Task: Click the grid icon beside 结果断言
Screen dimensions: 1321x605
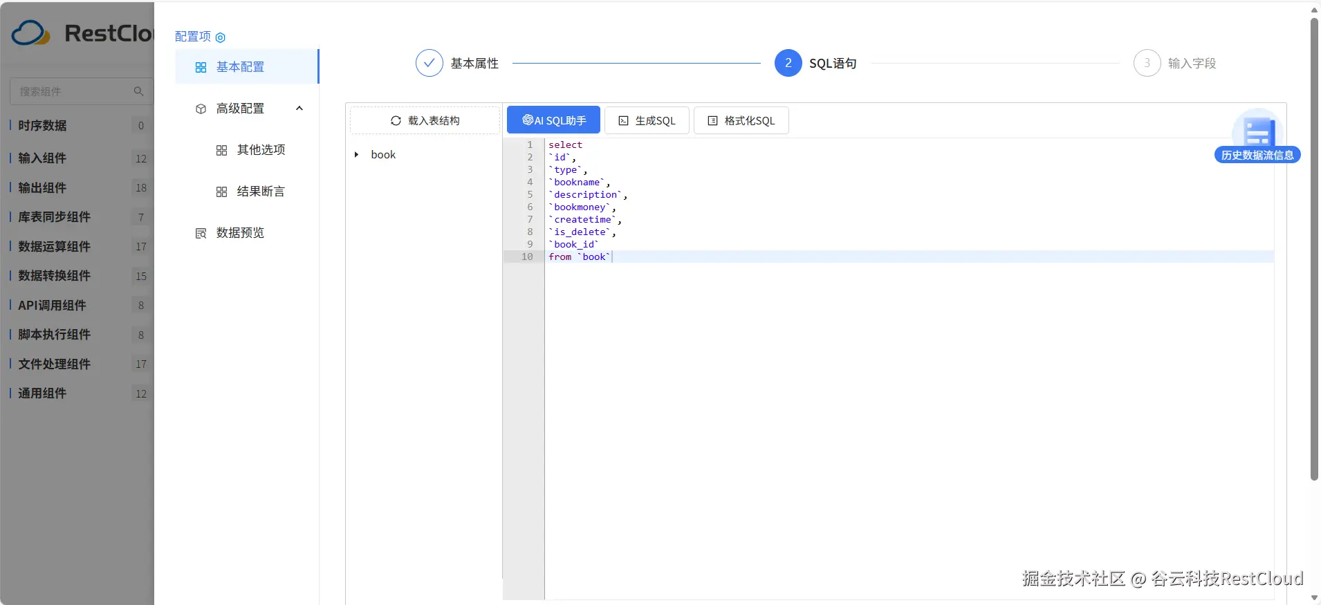Action: coord(221,192)
